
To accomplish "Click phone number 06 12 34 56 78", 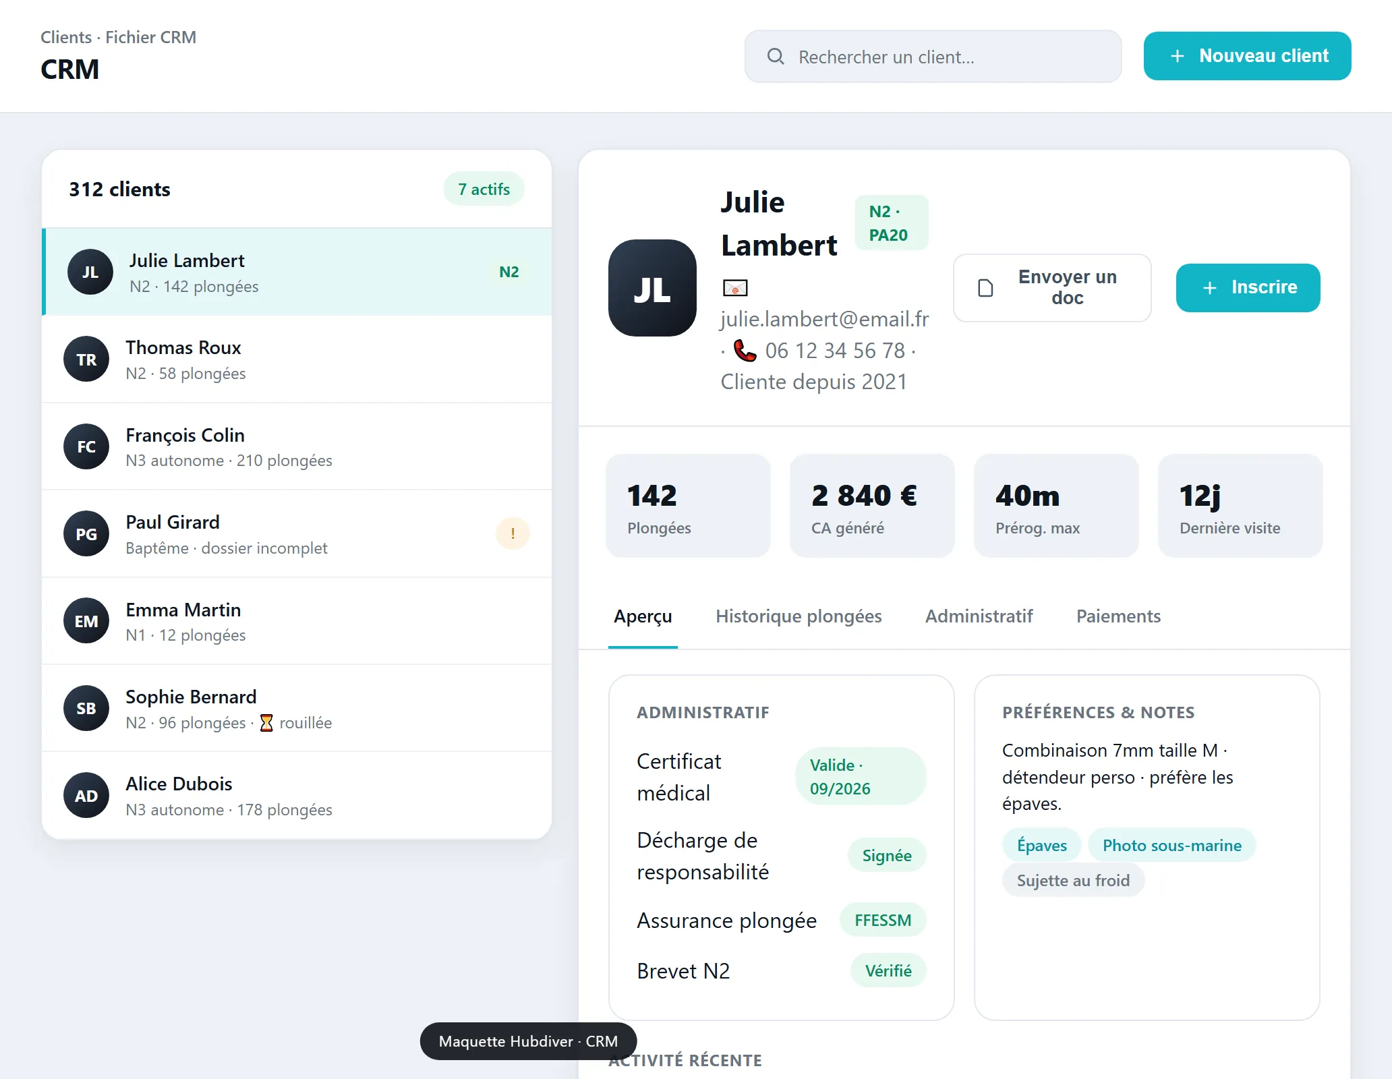I will (x=835, y=351).
